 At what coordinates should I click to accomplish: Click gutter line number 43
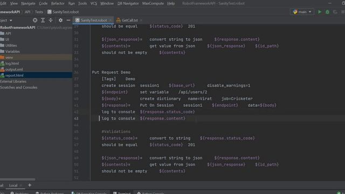[x=76, y=119]
